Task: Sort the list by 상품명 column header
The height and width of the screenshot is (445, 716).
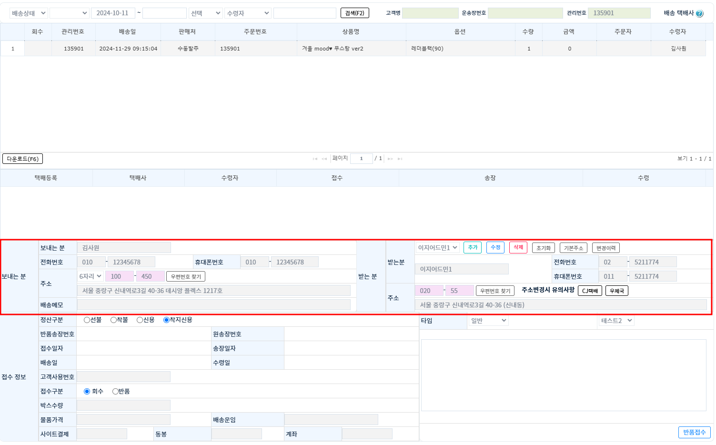Action: click(x=351, y=31)
